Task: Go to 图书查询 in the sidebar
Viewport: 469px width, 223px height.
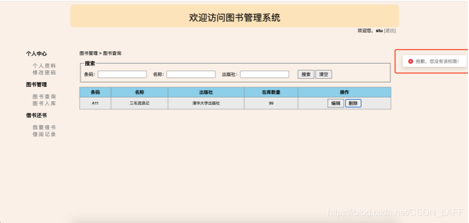Action: 44,97
